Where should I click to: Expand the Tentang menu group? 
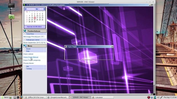pos(25,68)
